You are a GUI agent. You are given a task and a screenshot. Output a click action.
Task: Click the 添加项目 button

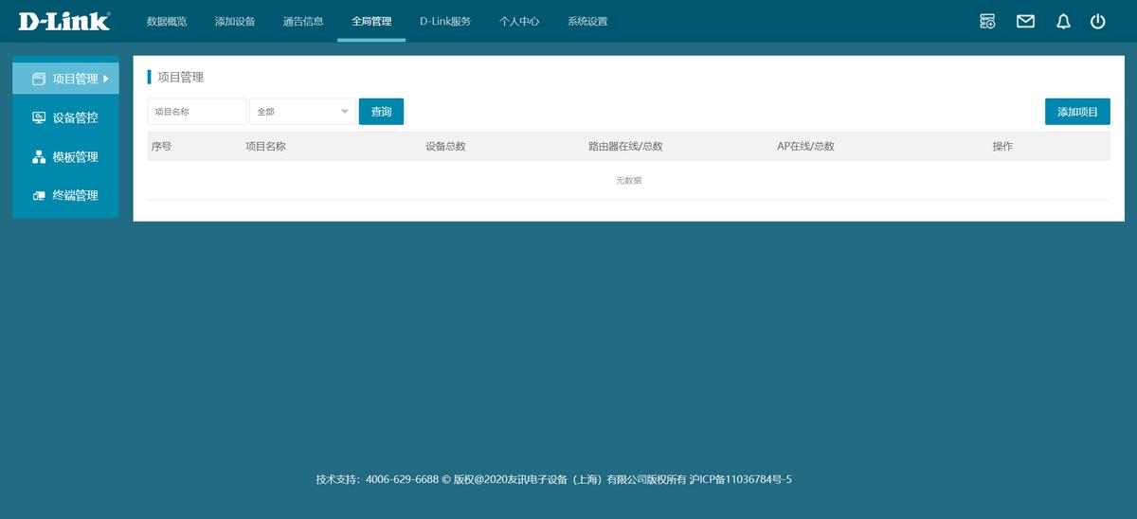1077,111
